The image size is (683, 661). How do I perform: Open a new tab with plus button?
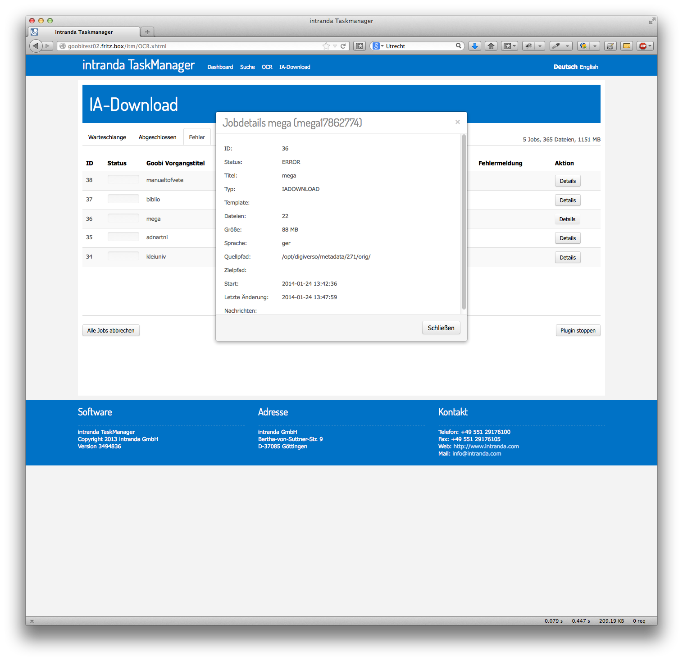147,32
